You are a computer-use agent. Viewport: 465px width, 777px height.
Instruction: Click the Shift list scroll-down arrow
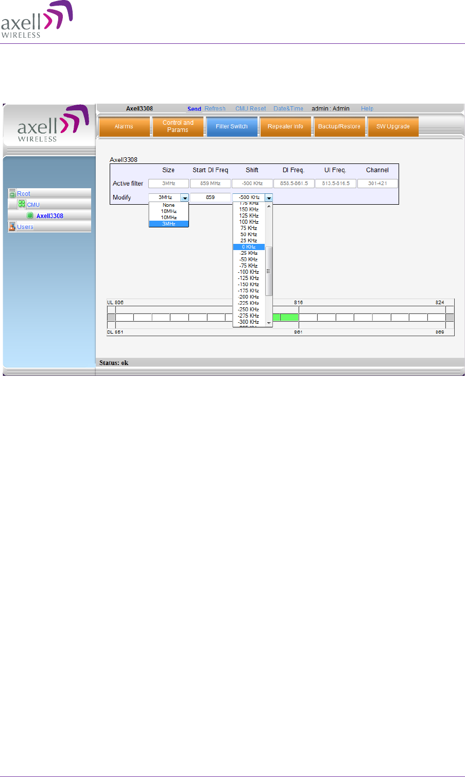[x=269, y=323]
